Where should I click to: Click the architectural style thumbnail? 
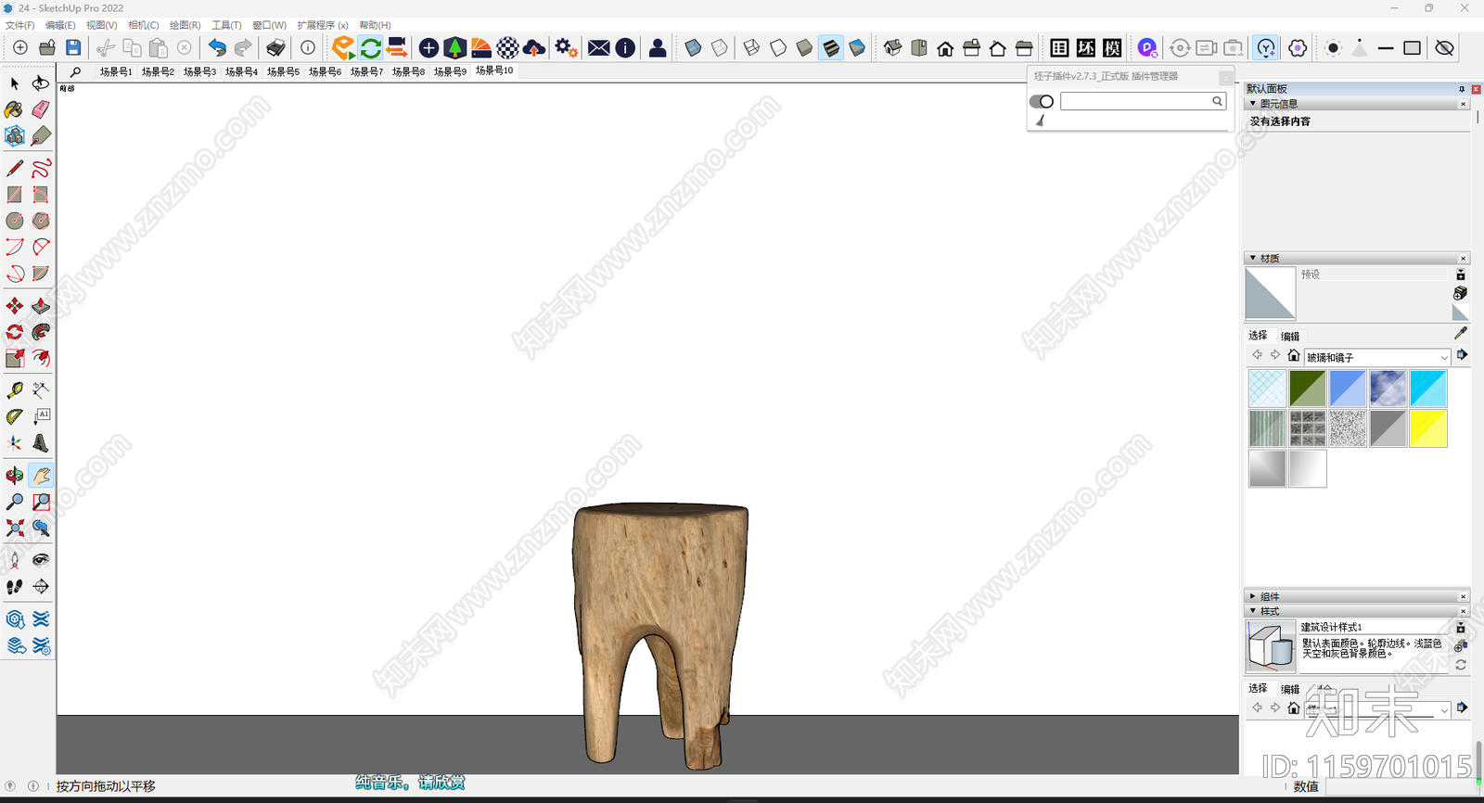click(1271, 646)
